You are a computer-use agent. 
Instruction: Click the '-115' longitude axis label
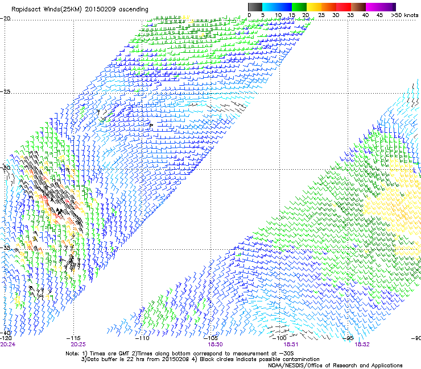(73, 338)
